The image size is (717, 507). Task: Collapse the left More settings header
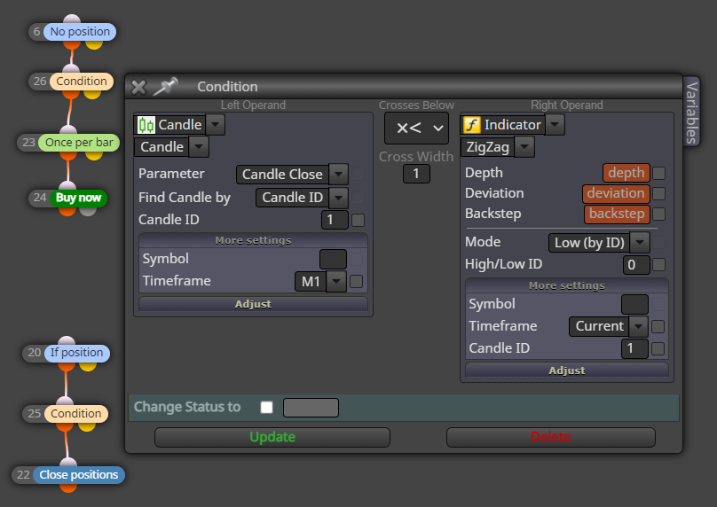tap(253, 240)
